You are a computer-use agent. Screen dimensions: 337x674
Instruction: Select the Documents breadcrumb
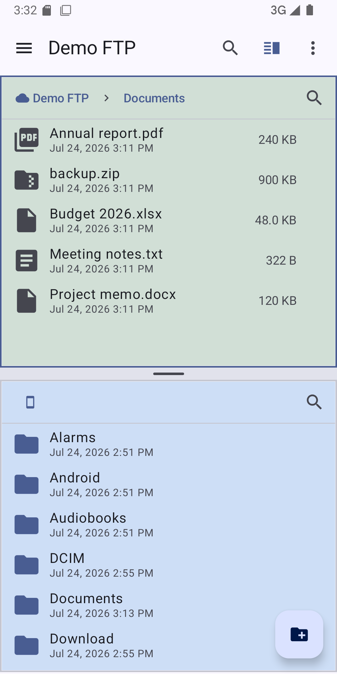point(154,98)
